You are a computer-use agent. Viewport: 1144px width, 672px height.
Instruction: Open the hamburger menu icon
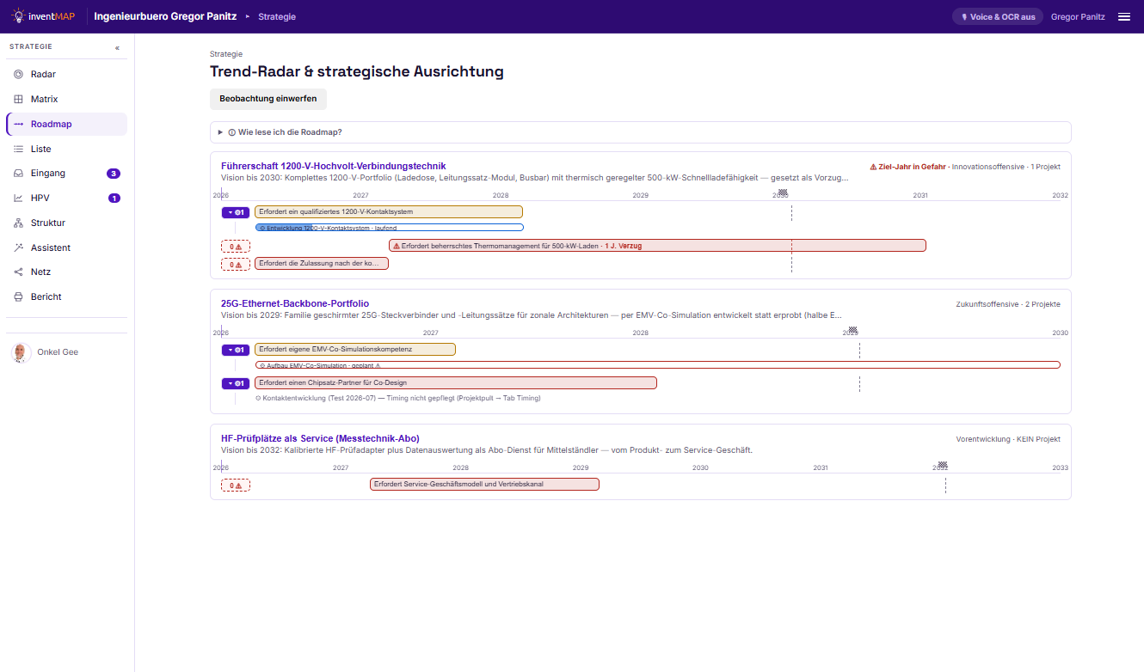click(1124, 16)
